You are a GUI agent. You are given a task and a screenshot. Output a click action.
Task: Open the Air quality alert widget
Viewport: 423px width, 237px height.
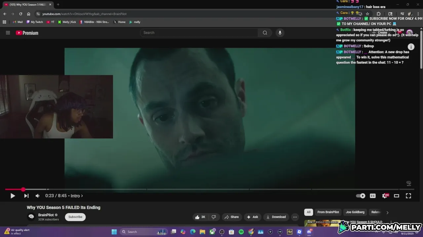click(17, 232)
